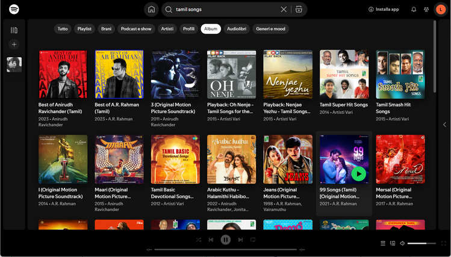The image size is (451, 257).
Task: Open the queue icon
Action: (x=383, y=243)
